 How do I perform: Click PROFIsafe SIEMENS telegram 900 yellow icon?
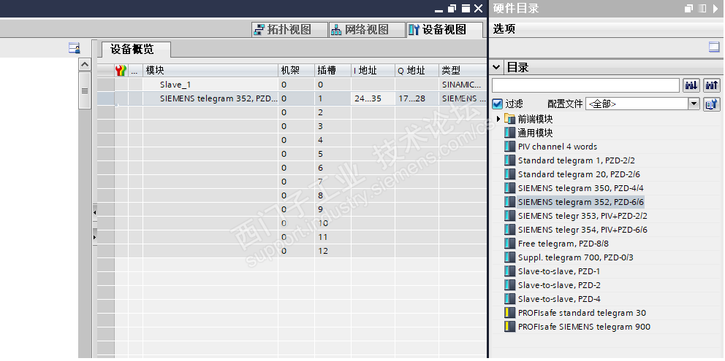tap(509, 327)
